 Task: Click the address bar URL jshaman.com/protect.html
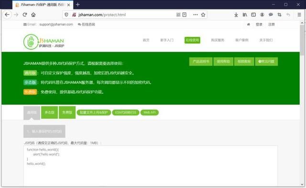tap(102, 15)
